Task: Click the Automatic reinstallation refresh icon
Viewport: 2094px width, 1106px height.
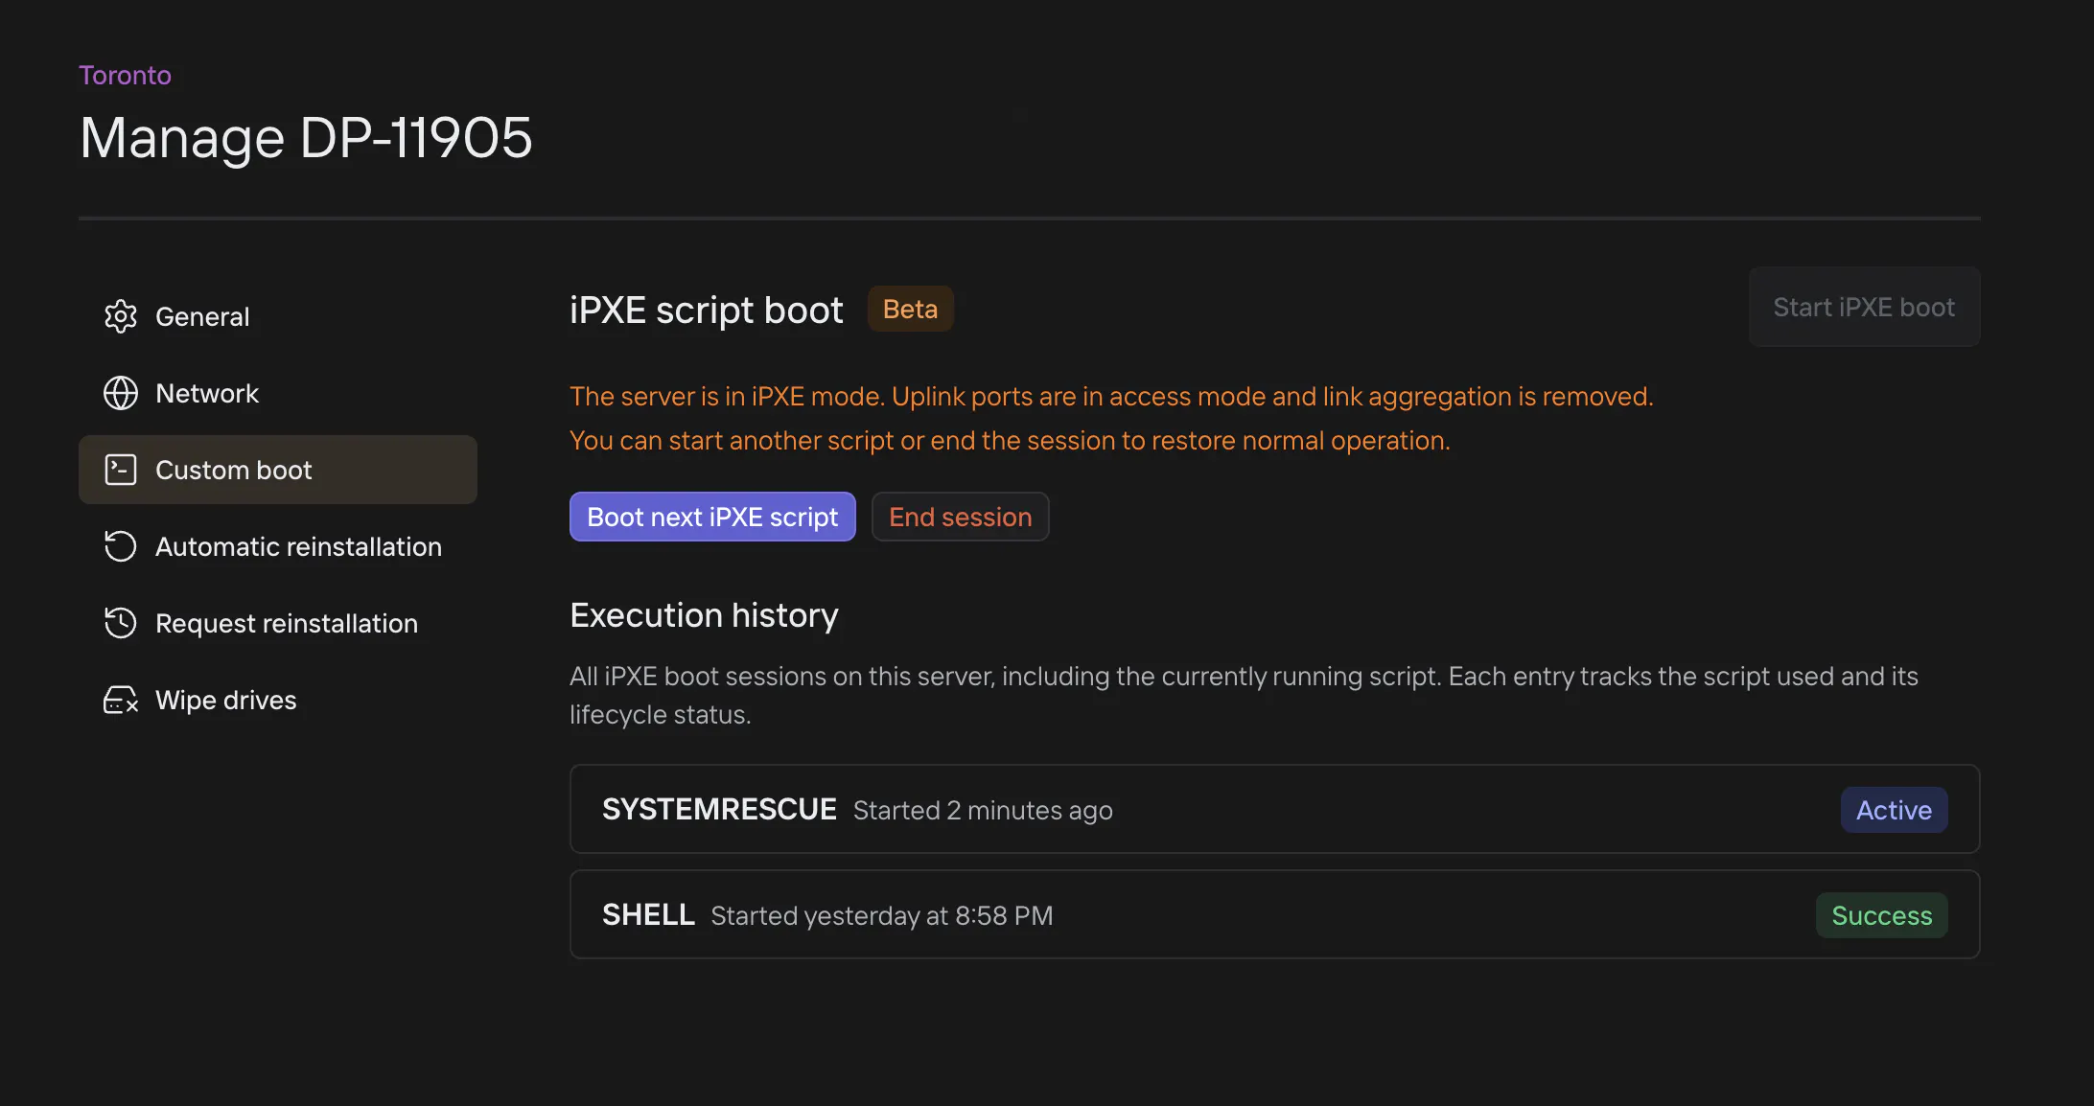Action: click(x=119, y=546)
